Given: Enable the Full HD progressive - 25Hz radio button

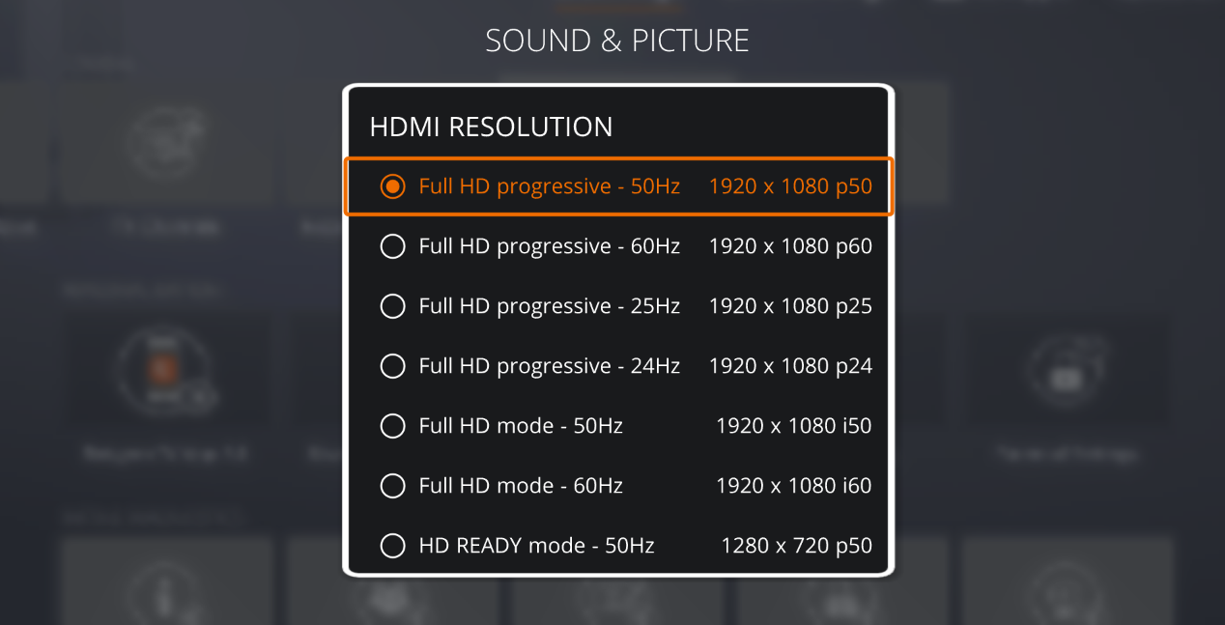Looking at the screenshot, I should 392,306.
